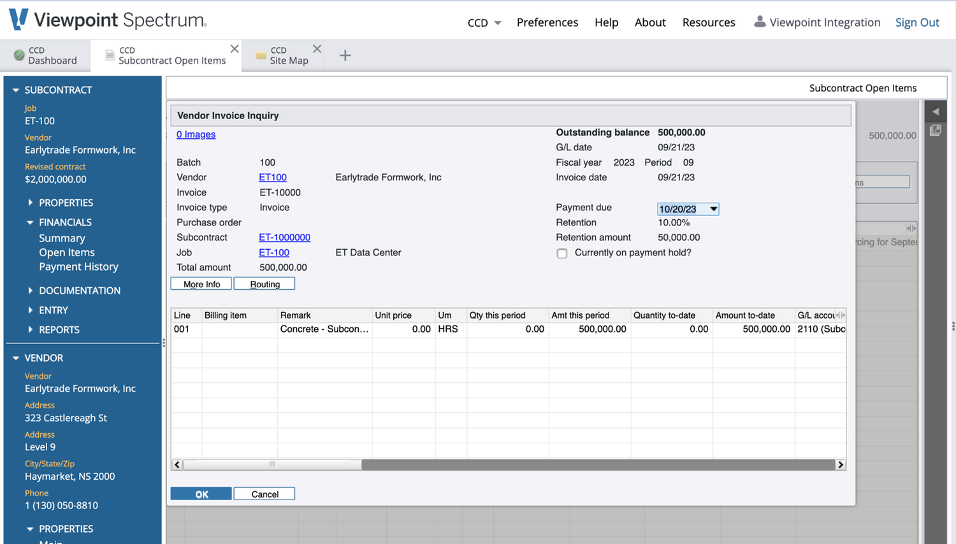This screenshot has height=544, width=956.
Task: Collapse the right side panel arrow
Action: [936, 111]
